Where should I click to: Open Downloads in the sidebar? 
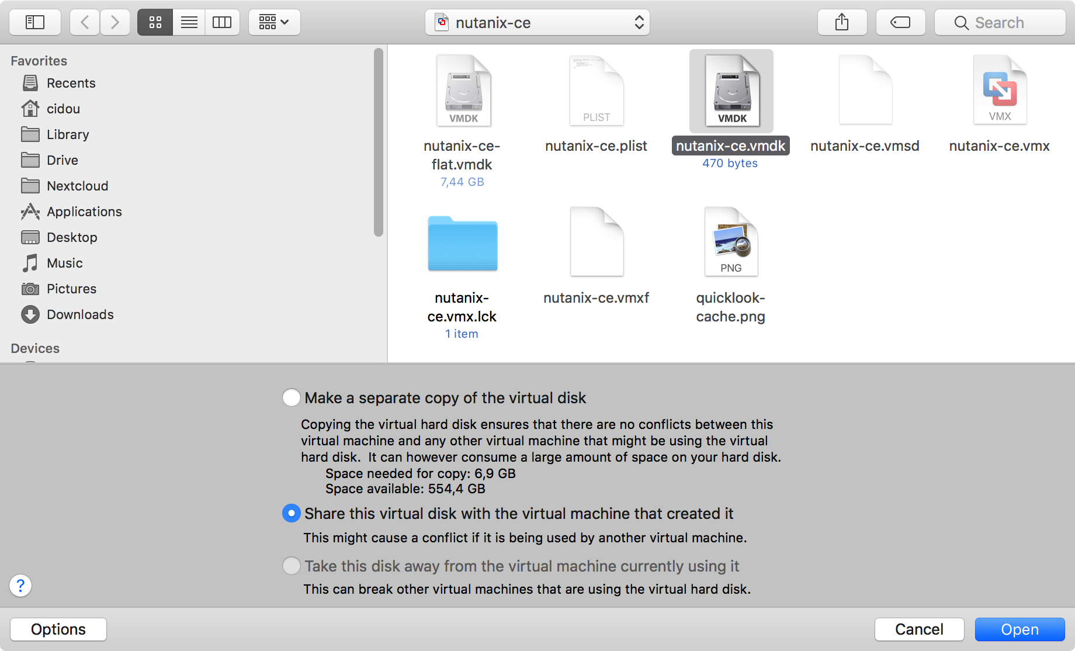pyautogui.click(x=80, y=314)
